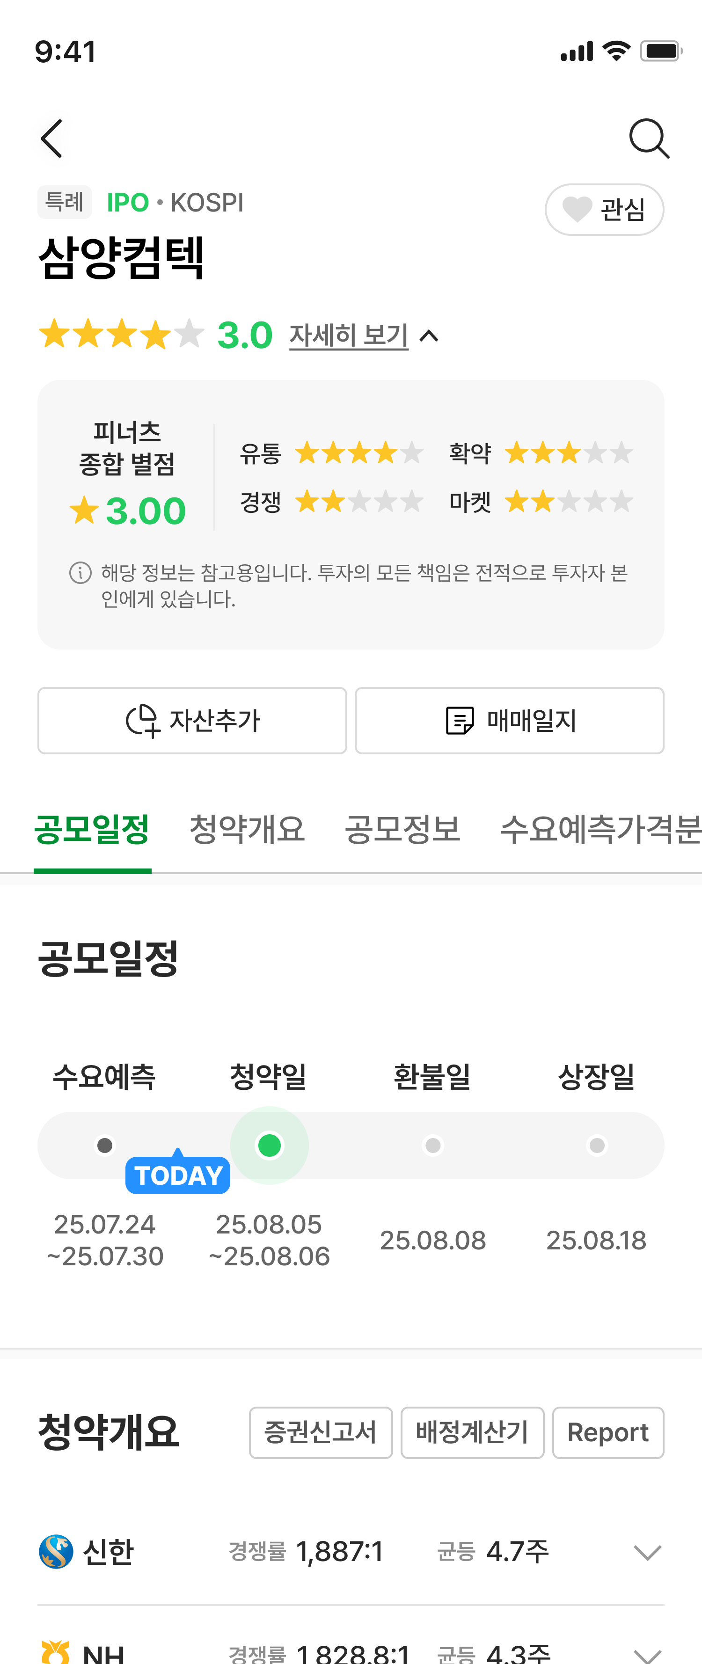Click the info icon beside the disclaimer

tap(80, 572)
